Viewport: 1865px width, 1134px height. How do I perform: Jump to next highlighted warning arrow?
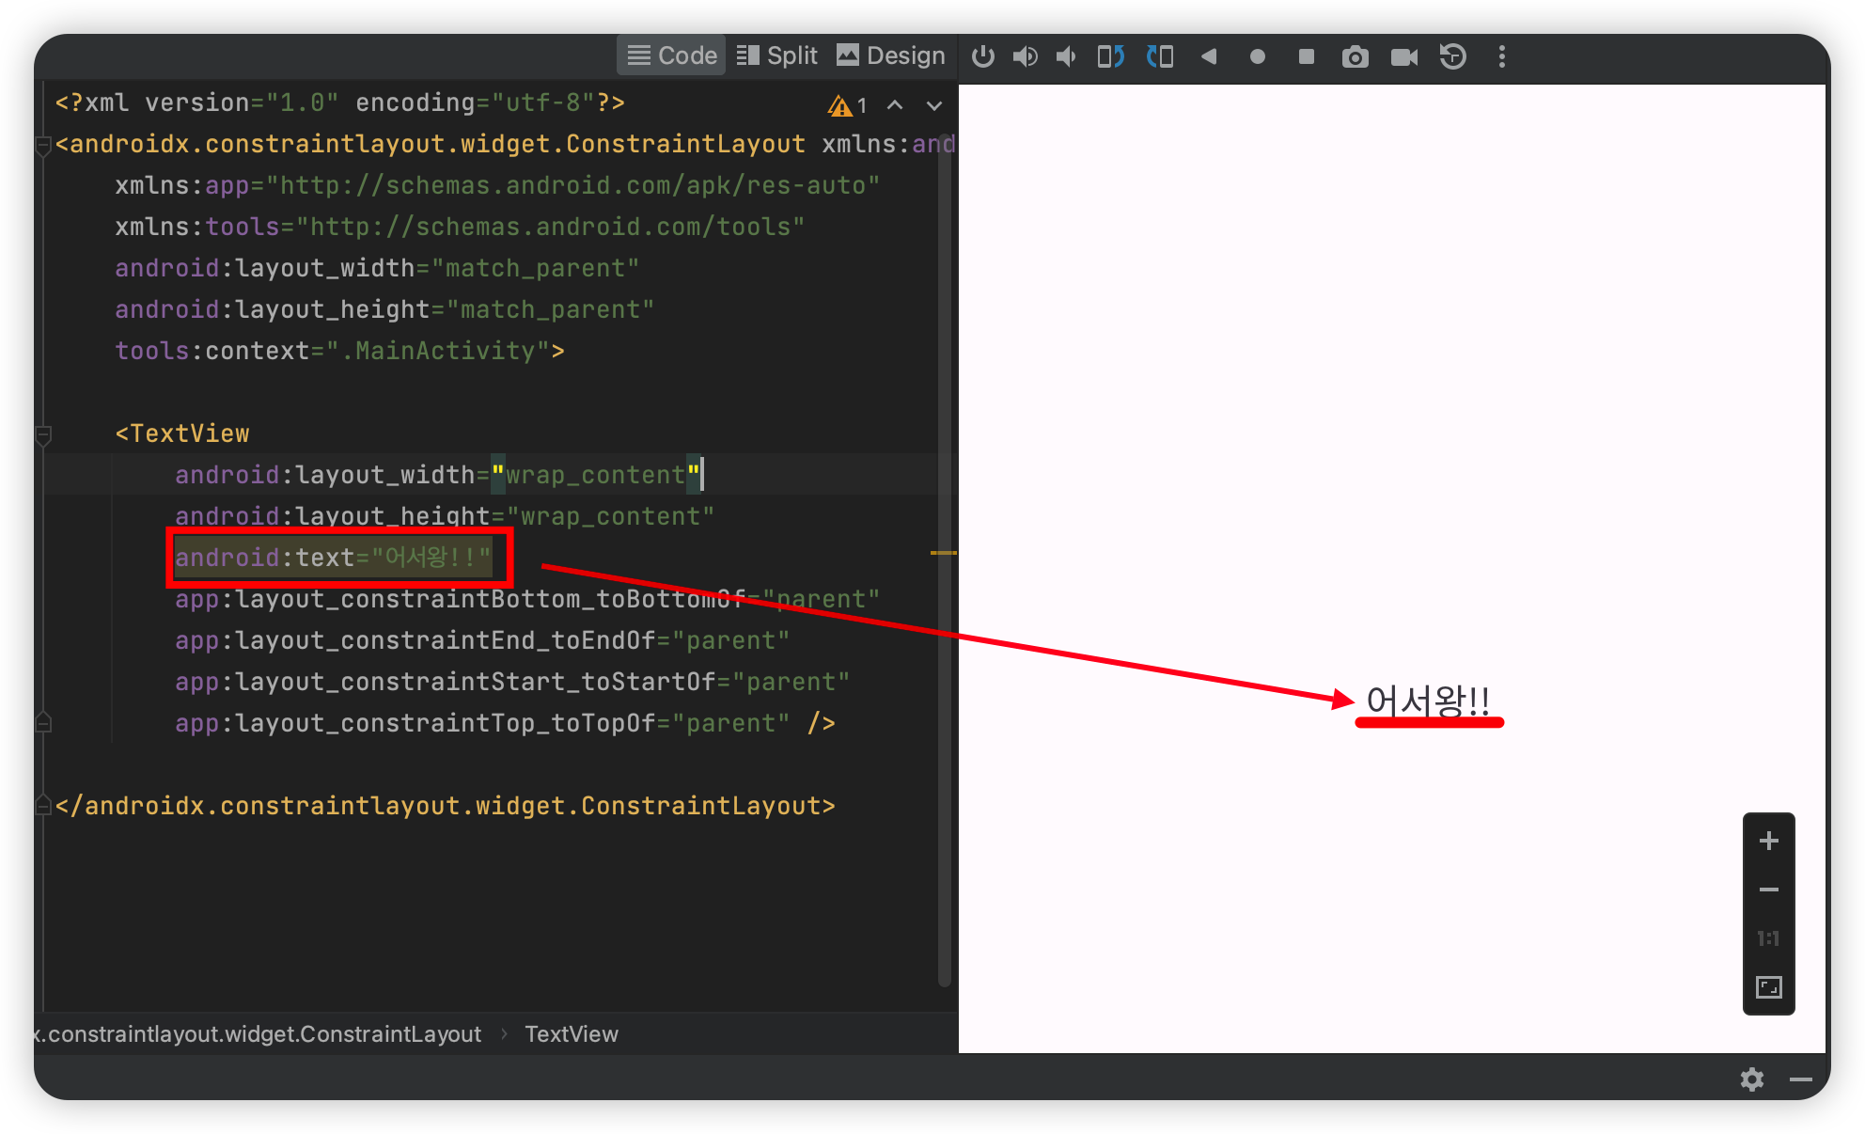point(933,105)
